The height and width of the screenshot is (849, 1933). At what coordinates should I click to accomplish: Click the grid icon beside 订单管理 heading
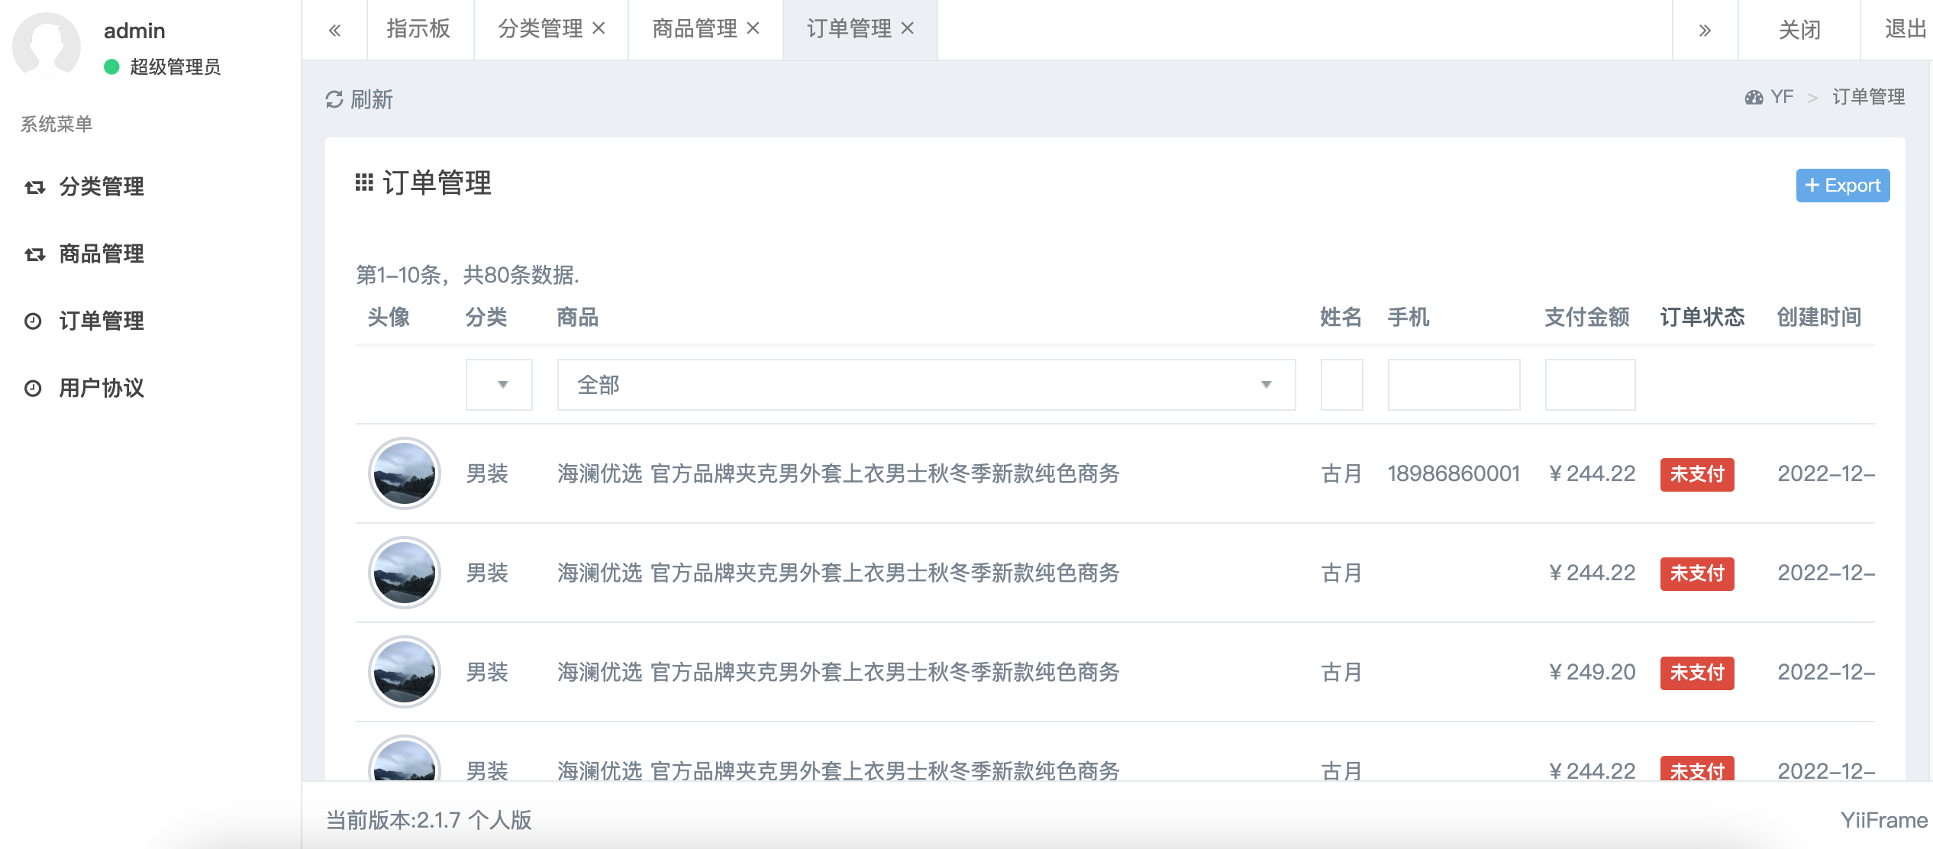pyautogui.click(x=364, y=182)
